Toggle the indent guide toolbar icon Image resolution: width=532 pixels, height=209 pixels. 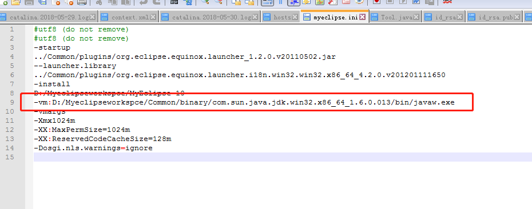tap(294, 2)
